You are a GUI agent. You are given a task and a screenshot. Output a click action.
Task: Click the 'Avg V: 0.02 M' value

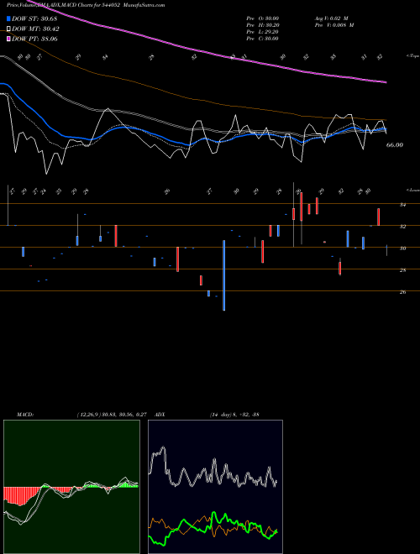(x=333, y=18)
